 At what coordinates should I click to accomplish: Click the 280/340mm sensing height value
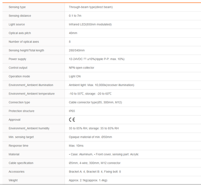pos(77,50)
